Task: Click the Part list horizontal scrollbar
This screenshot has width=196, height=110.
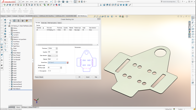Action: click(x=65, y=45)
